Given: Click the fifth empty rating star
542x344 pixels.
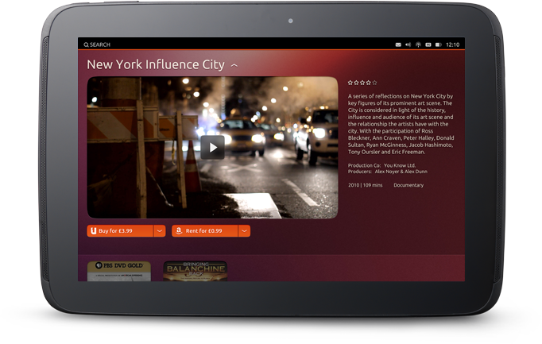Looking at the screenshot, I should [x=375, y=83].
